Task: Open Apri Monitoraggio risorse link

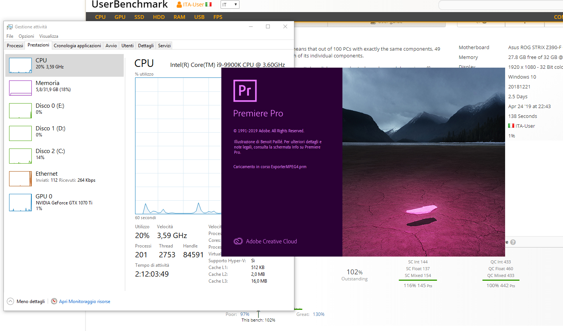Action: click(x=85, y=302)
